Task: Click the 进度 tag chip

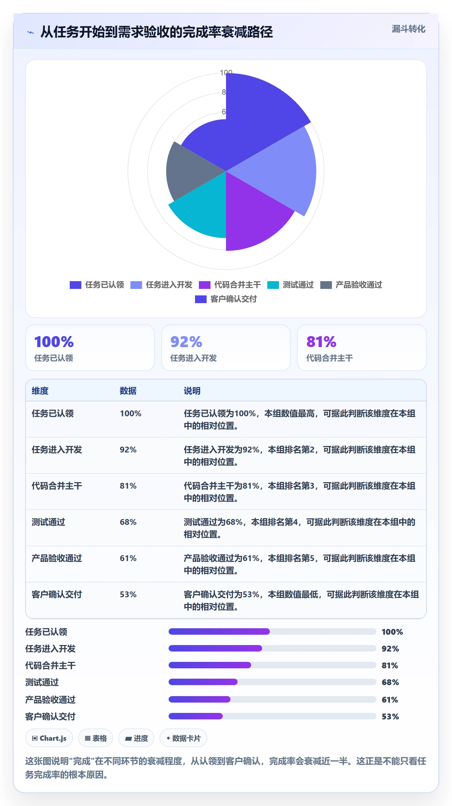Action: point(136,738)
